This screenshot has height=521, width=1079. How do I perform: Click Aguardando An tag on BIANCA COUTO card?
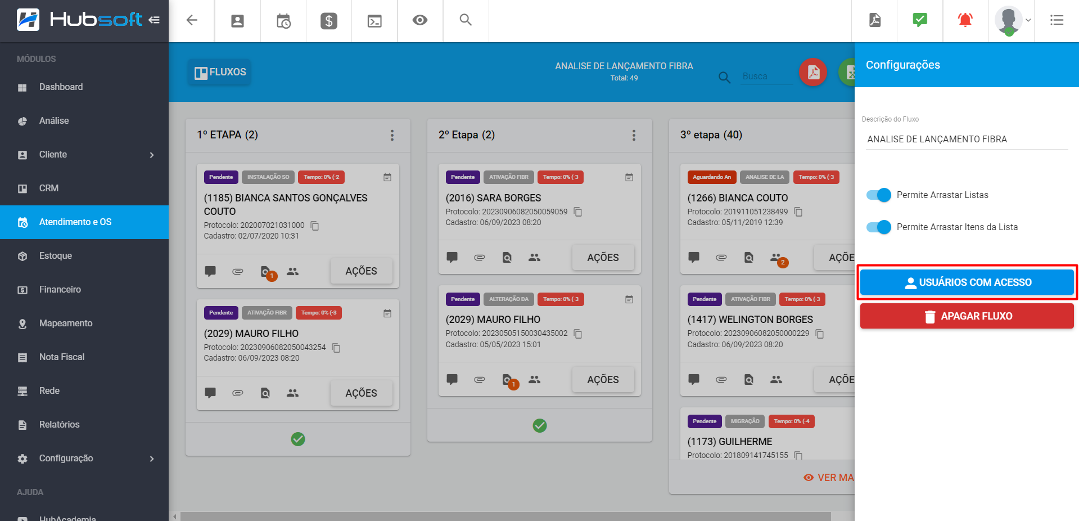[x=712, y=177]
